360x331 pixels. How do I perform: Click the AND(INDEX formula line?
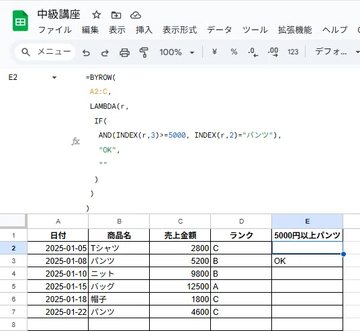(189, 135)
